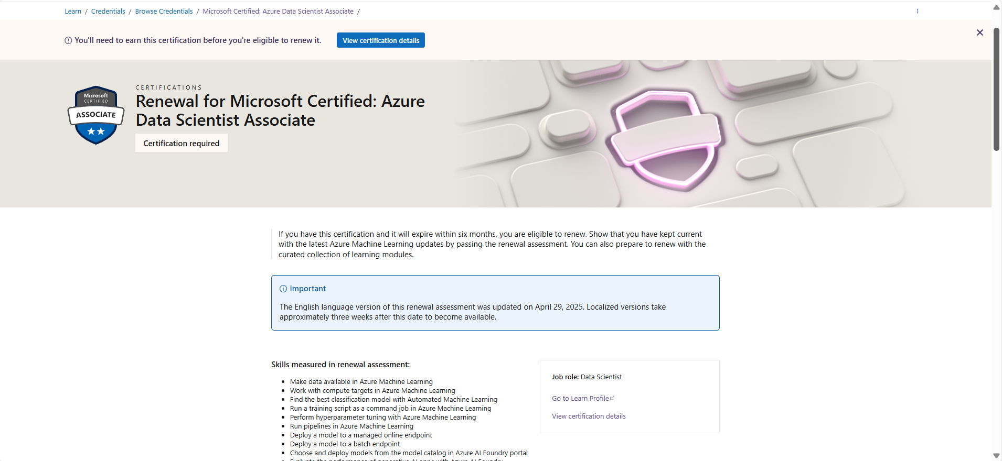Click the blue View certification details button
The image size is (1002, 461).
pyautogui.click(x=381, y=40)
